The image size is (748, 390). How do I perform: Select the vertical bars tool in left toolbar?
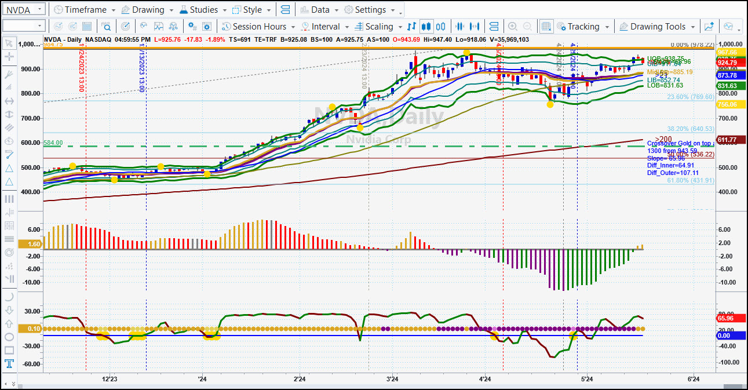(x=9, y=199)
